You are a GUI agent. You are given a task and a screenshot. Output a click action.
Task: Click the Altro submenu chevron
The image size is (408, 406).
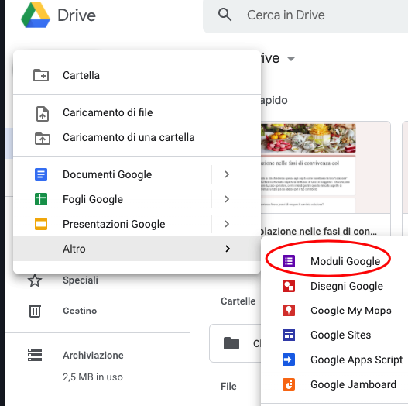tap(228, 249)
